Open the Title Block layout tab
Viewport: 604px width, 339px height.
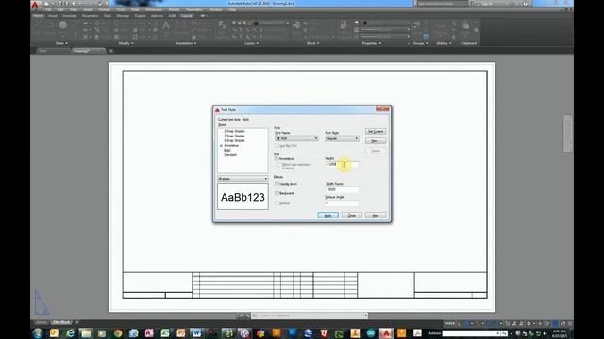point(61,322)
